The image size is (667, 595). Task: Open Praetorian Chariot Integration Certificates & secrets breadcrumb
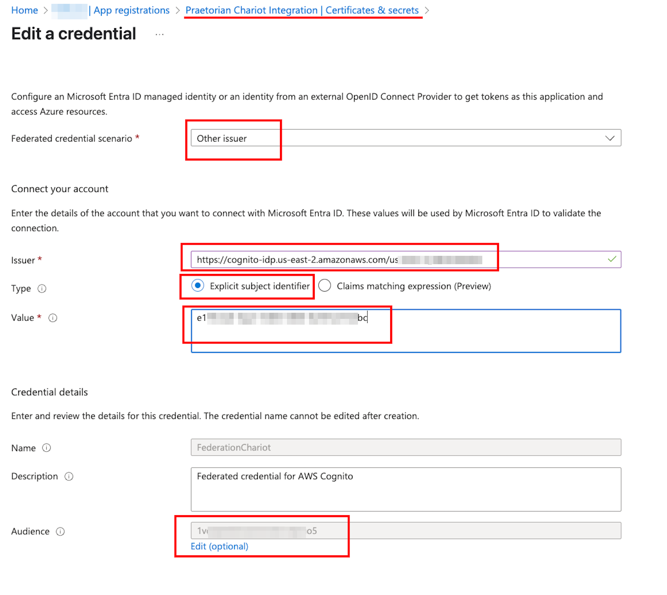click(302, 10)
